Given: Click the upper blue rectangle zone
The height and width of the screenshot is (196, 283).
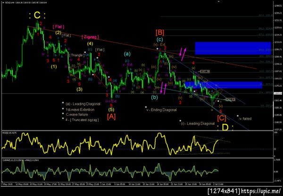Looking at the screenshot, I should click(233, 48).
